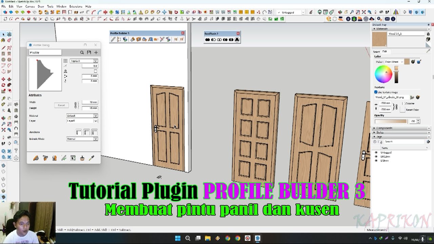Switch to the Select tab in Materials
The height and width of the screenshot is (244, 434).
[376, 52]
